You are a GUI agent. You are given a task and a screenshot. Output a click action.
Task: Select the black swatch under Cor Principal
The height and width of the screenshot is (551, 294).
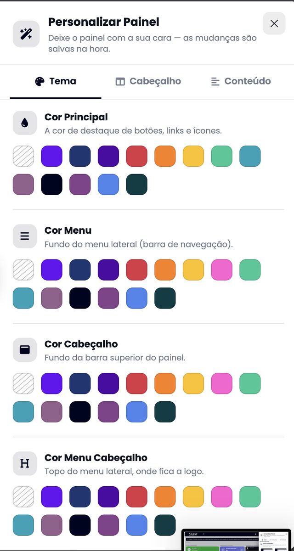coord(52,185)
